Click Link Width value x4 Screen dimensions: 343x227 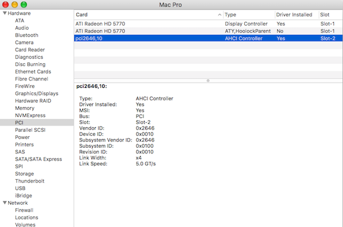tap(139, 158)
